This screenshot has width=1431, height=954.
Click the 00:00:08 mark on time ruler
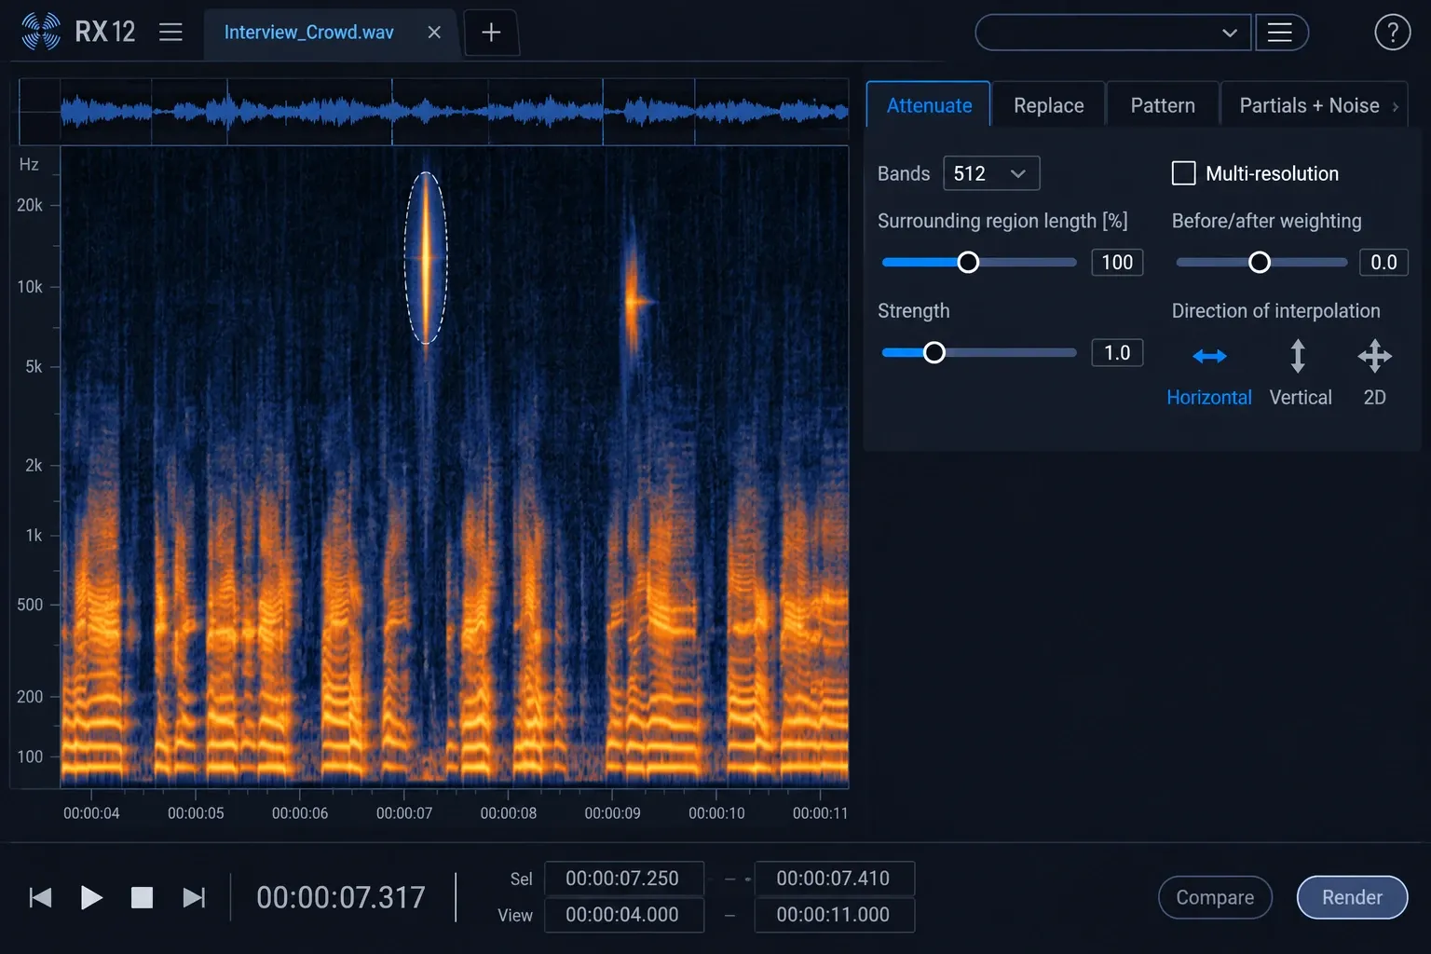tap(509, 813)
